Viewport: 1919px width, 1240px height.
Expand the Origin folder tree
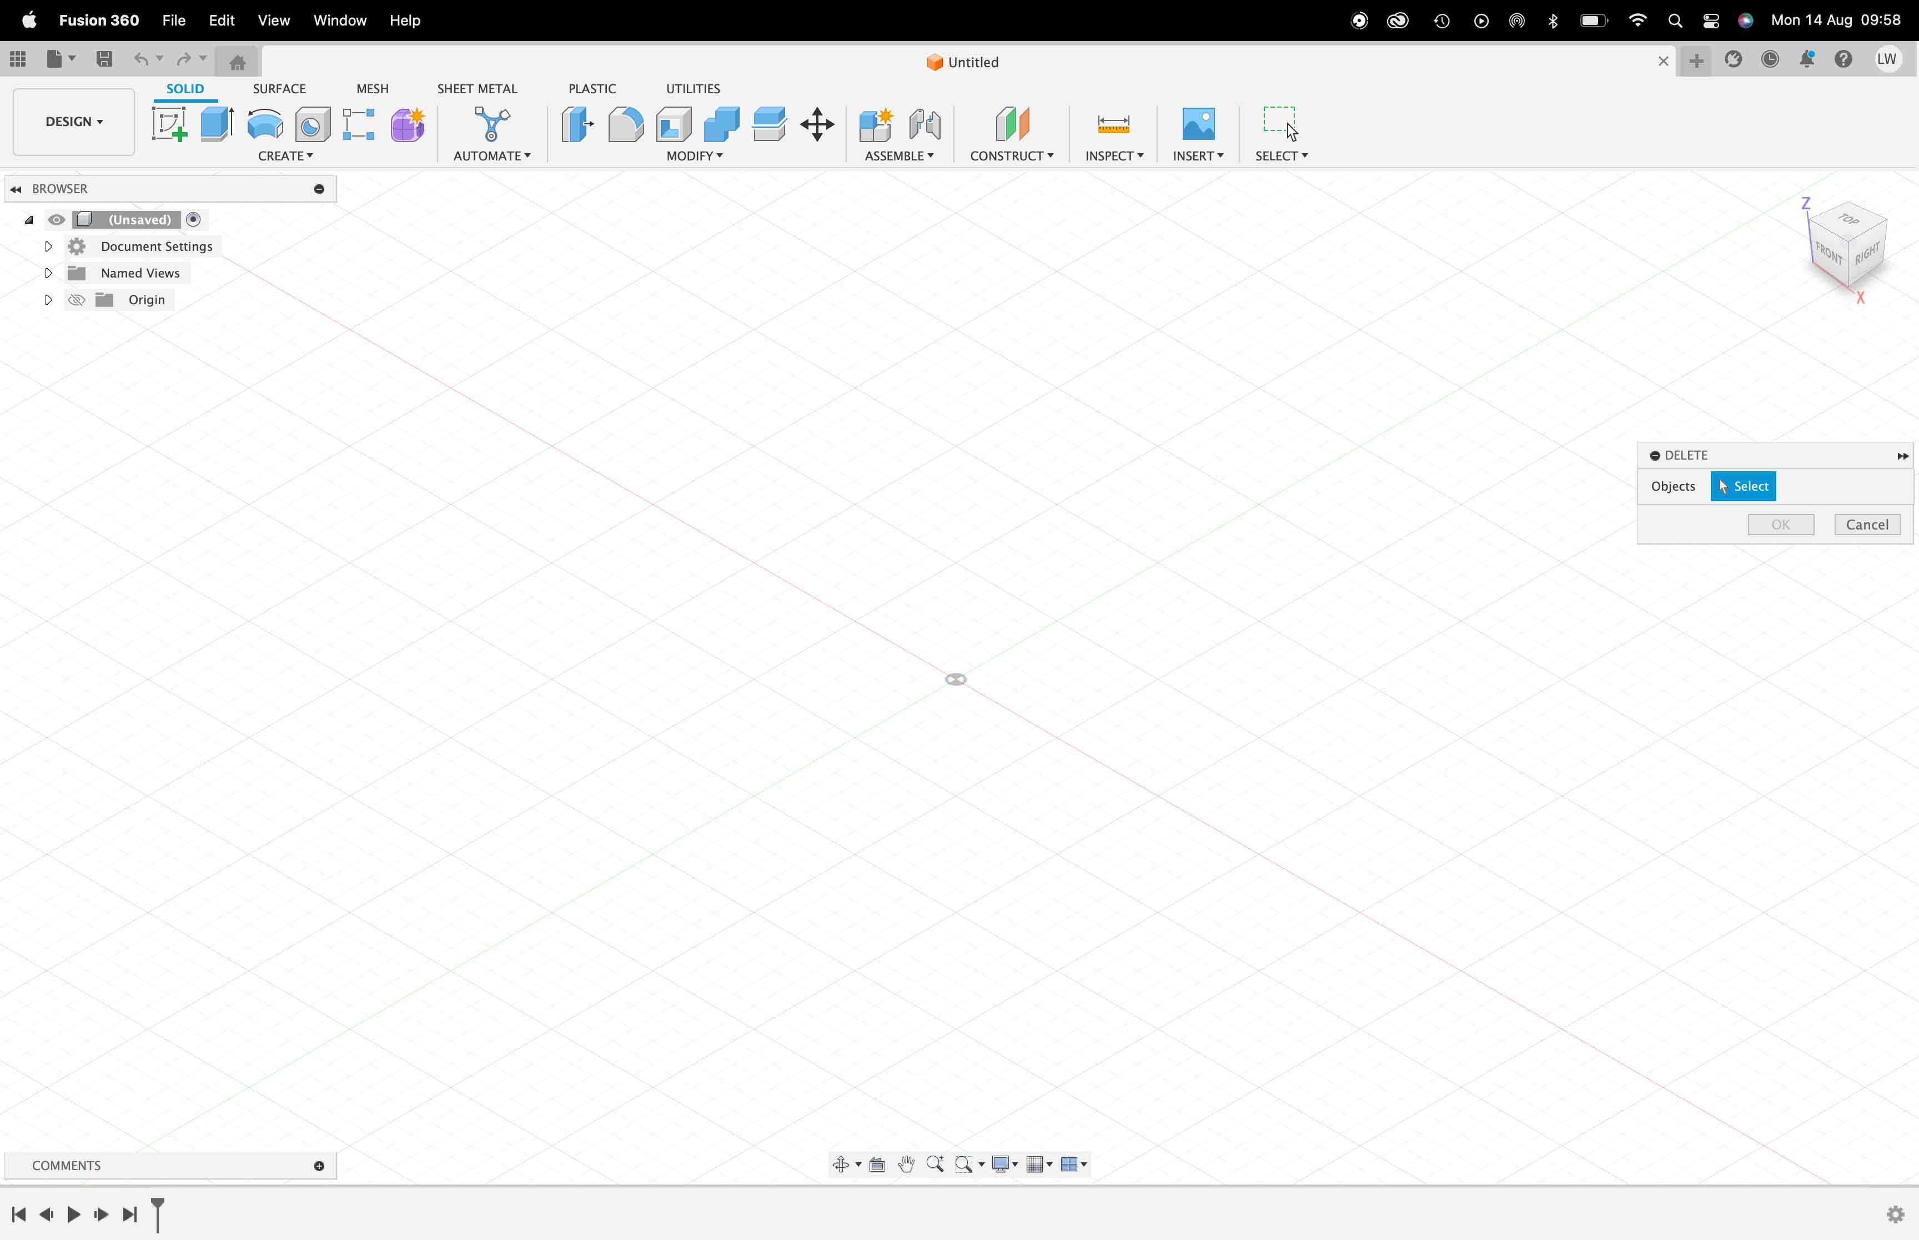48,299
